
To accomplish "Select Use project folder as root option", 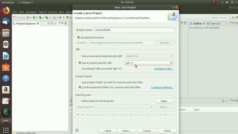I will (x=80, y=82).
